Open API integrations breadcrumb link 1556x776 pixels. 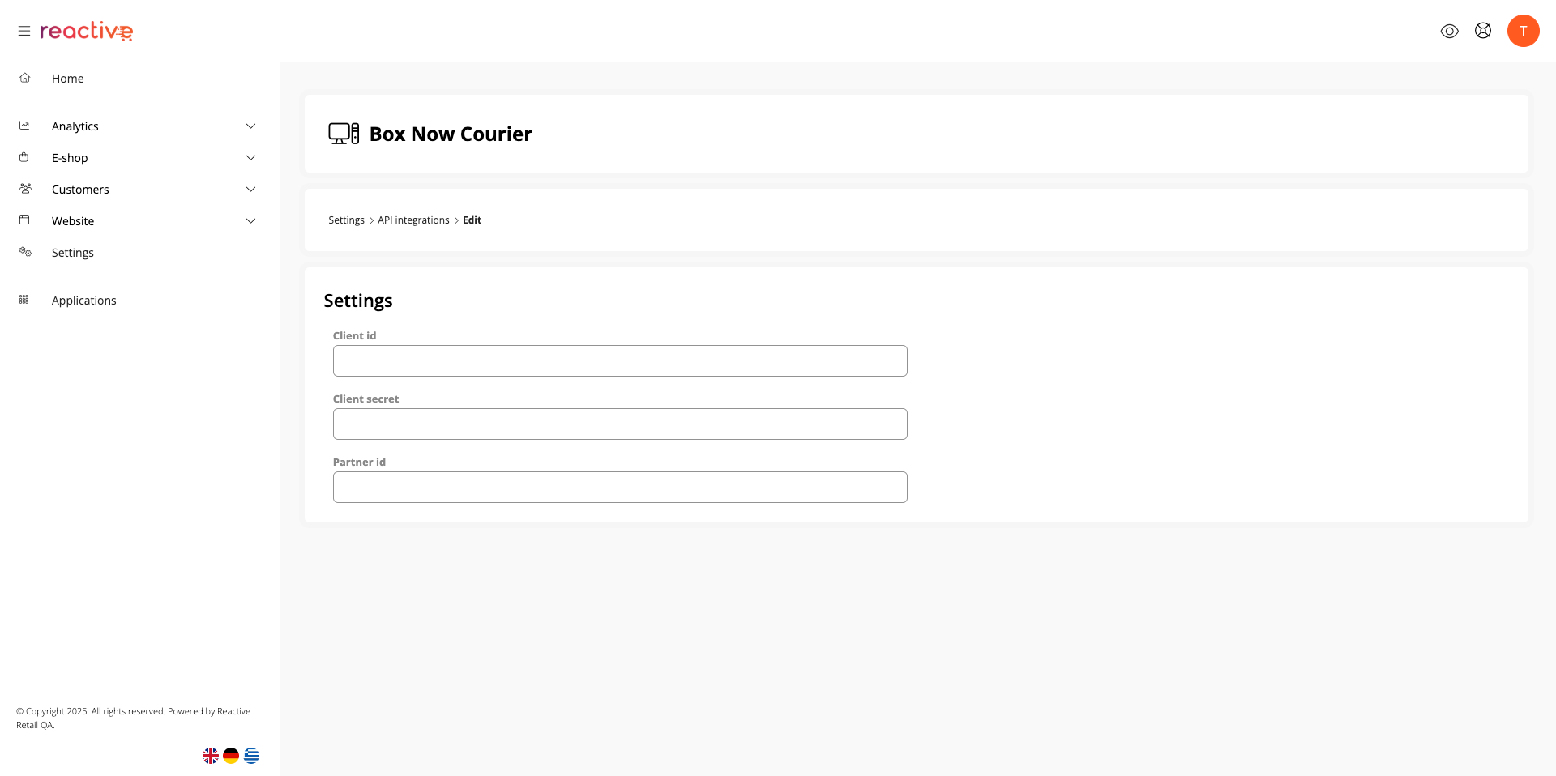413,220
